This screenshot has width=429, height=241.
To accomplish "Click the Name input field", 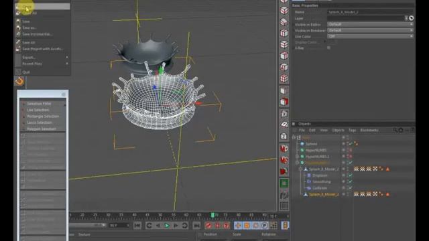I will tap(370, 12).
